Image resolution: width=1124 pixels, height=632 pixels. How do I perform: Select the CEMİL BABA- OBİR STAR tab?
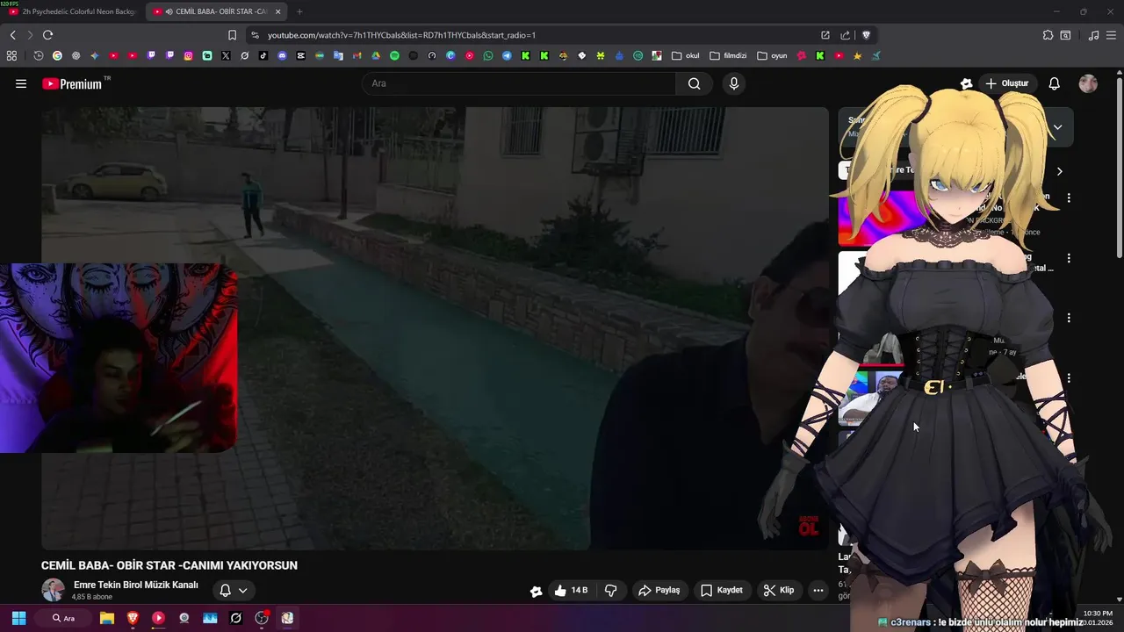pyautogui.click(x=217, y=11)
